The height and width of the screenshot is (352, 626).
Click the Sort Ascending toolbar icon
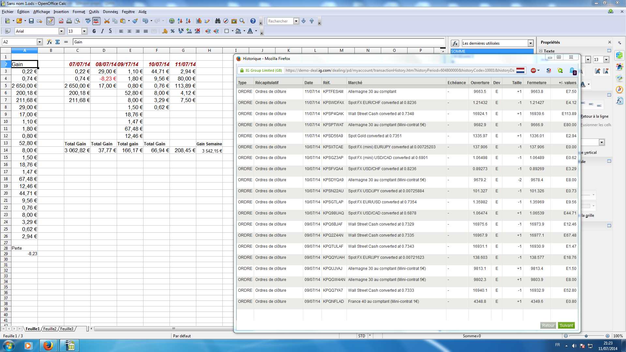click(x=180, y=21)
